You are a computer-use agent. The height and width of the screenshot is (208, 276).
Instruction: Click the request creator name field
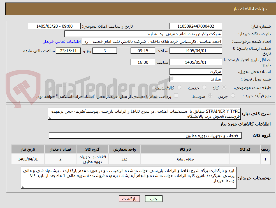click(152, 41)
